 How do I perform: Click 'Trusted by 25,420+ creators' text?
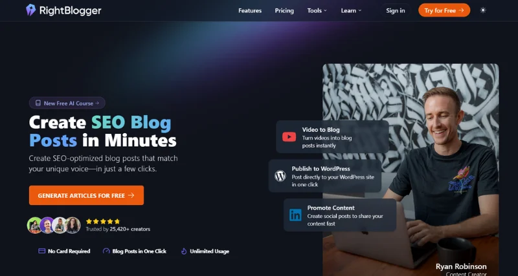pos(118,229)
